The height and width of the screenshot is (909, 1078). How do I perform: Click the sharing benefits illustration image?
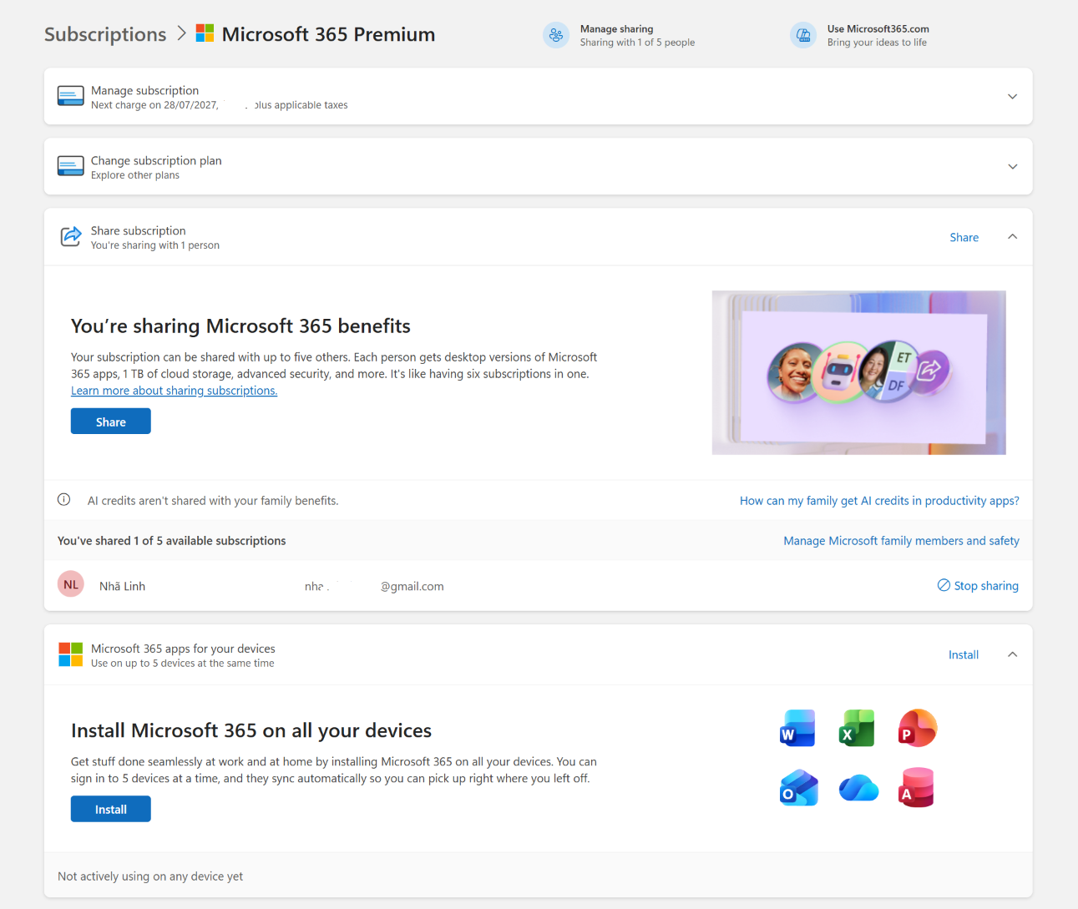pyautogui.click(x=858, y=372)
